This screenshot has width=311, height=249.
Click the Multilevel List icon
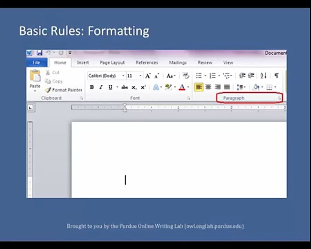click(x=226, y=76)
